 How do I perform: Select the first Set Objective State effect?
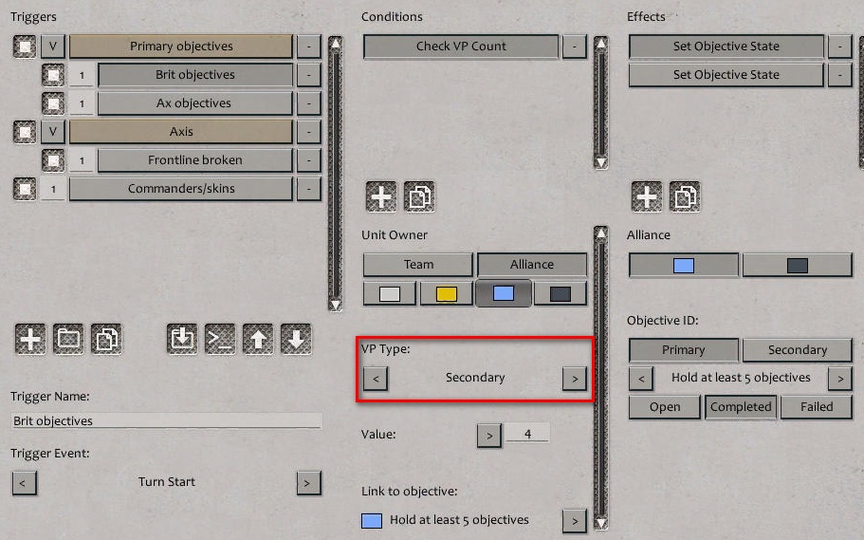pyautogui.click(x=726, y=47)
